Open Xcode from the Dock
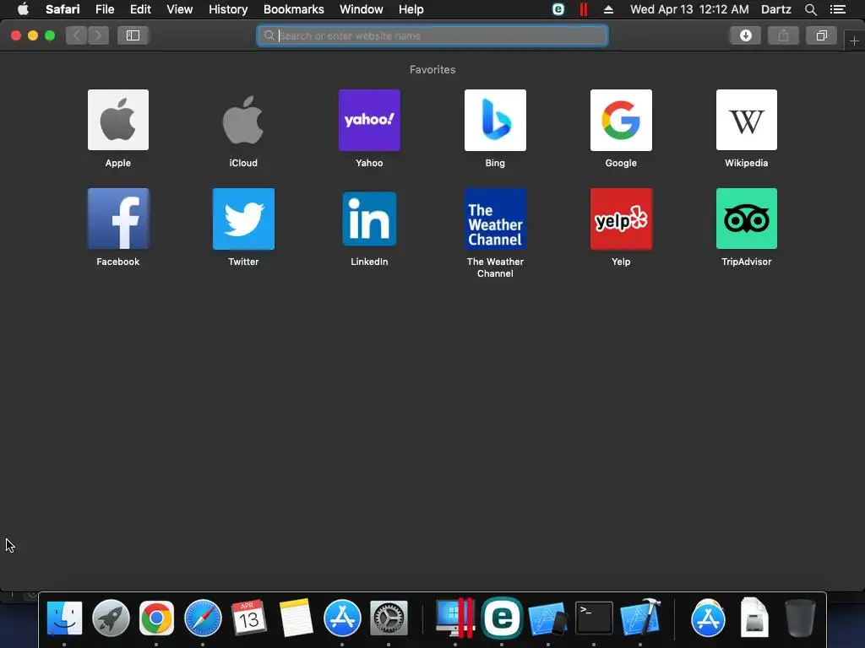Image resolution: width=865 pixels, height=648 pixels. pyautogui.click(x=640, y=618)
